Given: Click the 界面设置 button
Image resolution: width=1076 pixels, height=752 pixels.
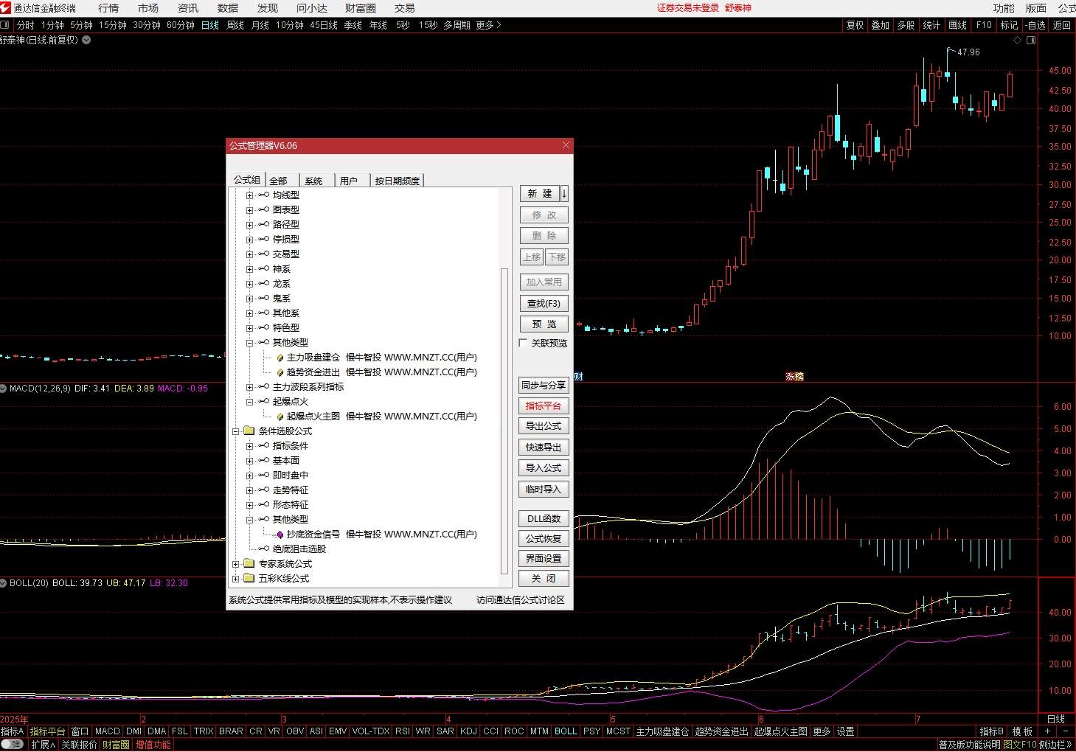Looking at the screenshot, I should (x=544, y=558).
